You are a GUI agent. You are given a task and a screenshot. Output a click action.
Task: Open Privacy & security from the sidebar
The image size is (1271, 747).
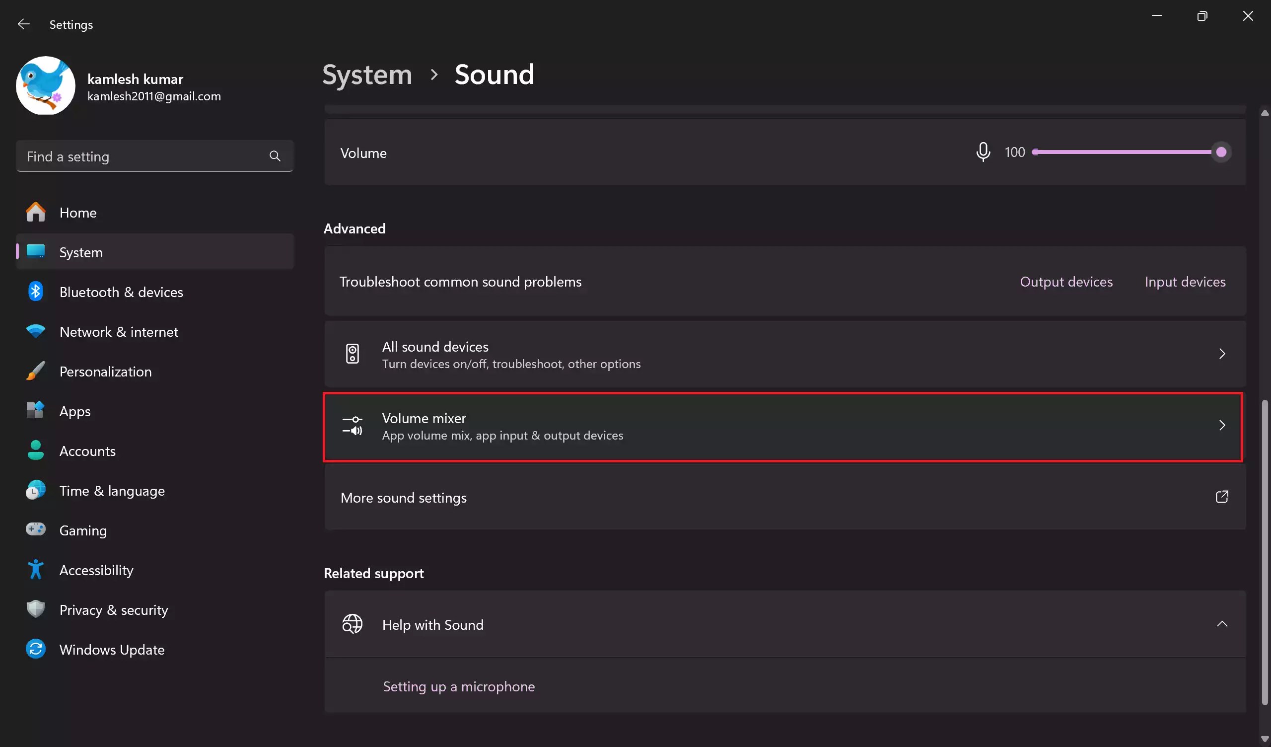[114, 609]
